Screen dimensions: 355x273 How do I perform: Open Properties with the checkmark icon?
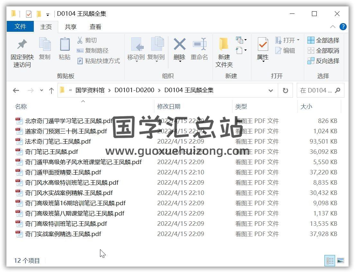tap(263, 45)
